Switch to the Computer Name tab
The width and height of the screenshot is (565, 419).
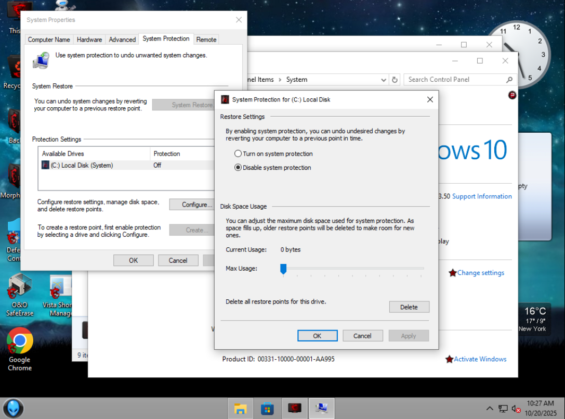49,40
